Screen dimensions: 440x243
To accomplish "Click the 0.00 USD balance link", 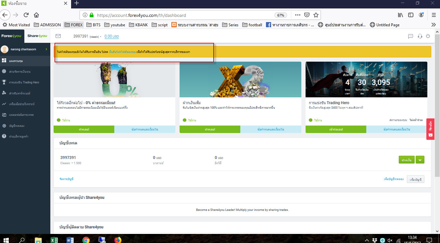I will coord(112,36).
